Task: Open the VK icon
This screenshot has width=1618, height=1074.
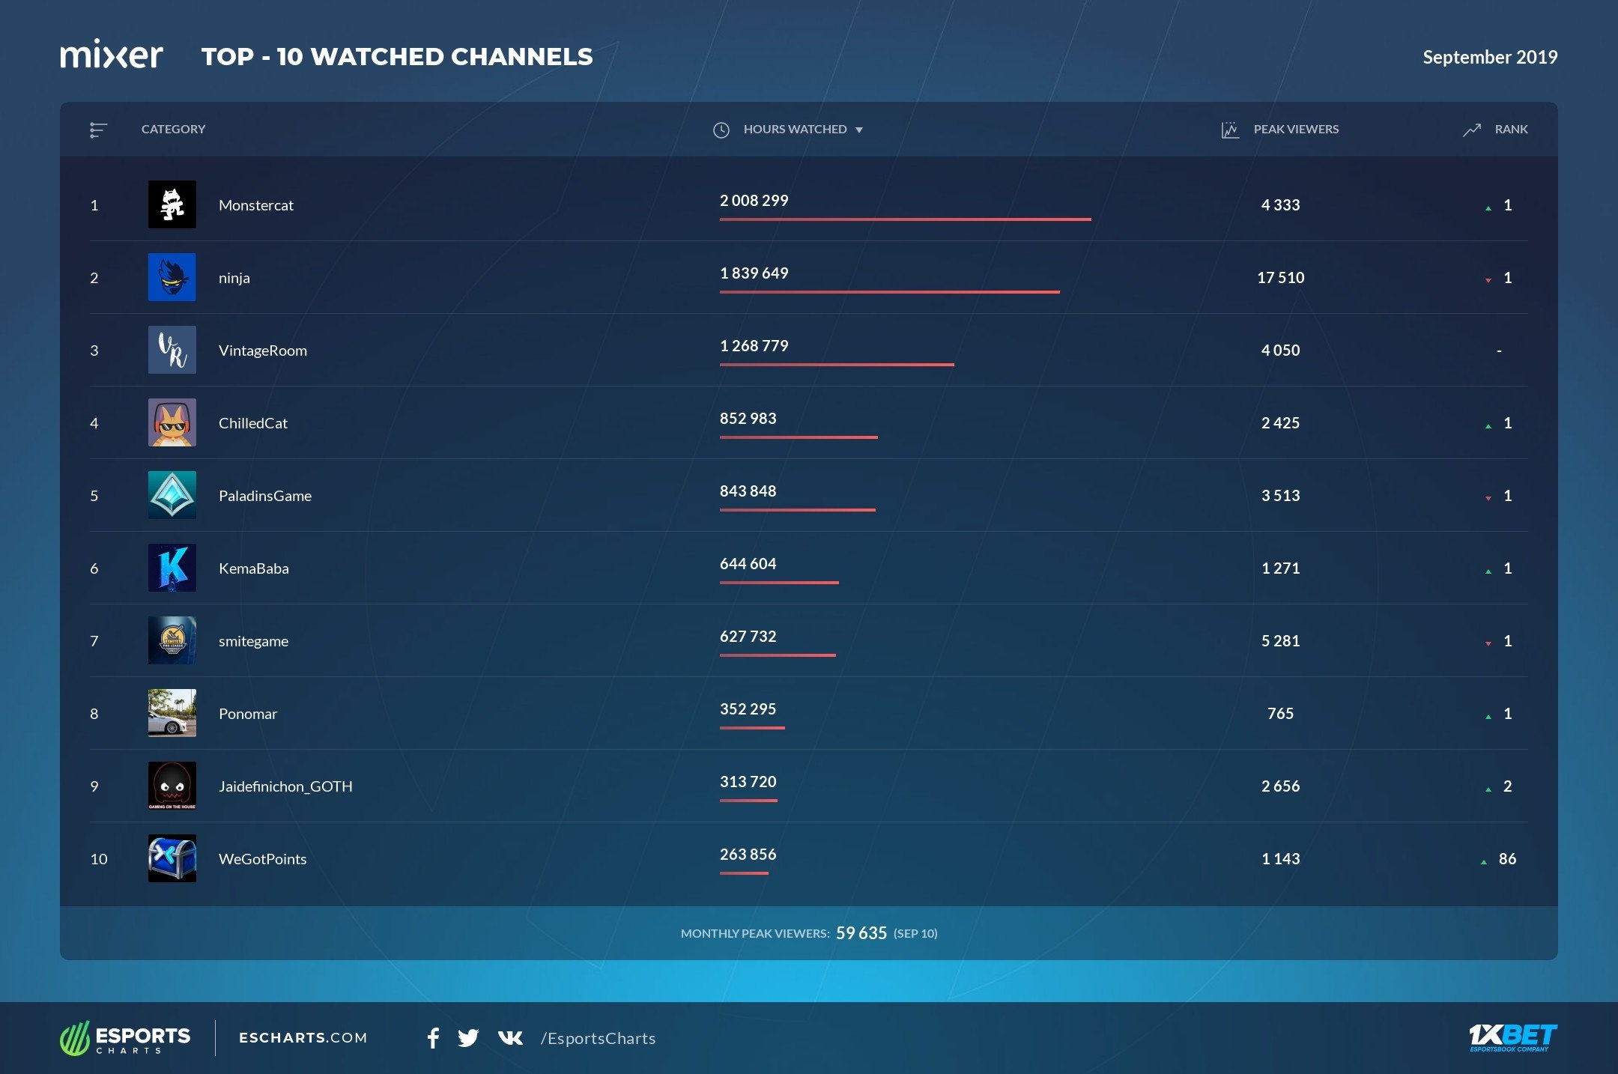Action: coord(510,1038)
